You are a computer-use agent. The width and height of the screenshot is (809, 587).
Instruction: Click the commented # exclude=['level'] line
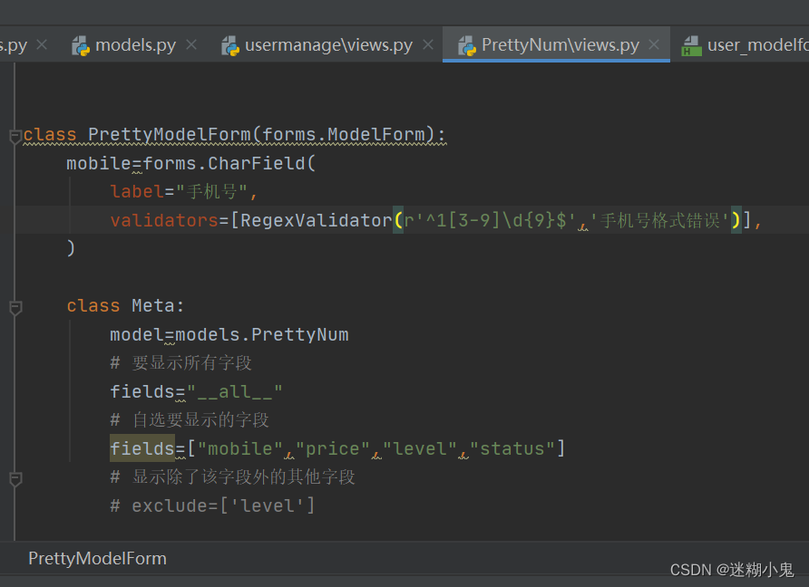(x=212, y=505)
